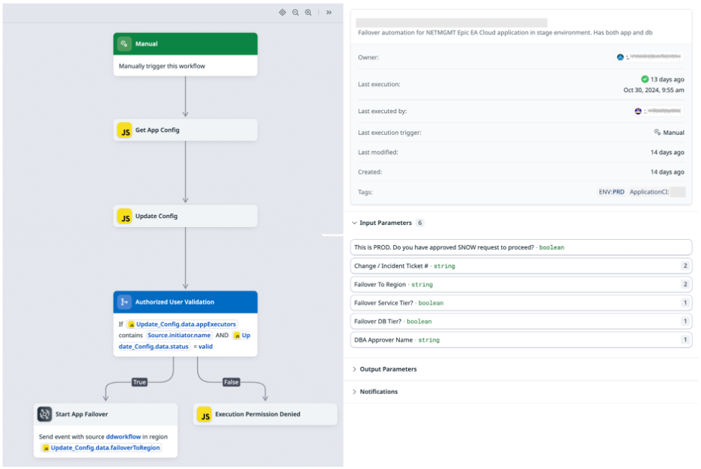Select the Change / Incident Ticket # parameter
The height and width of the screenshot is (469, 701).
pyautogui.click(x=521, y=266)
